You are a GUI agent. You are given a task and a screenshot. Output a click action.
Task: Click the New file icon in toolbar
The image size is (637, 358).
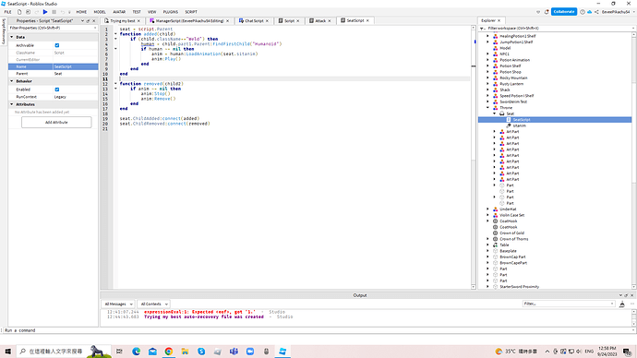tap(19, 12)
